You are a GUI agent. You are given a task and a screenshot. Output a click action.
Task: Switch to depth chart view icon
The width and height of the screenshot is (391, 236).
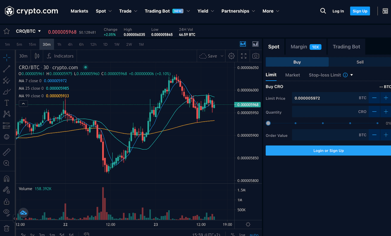[255, 44]
